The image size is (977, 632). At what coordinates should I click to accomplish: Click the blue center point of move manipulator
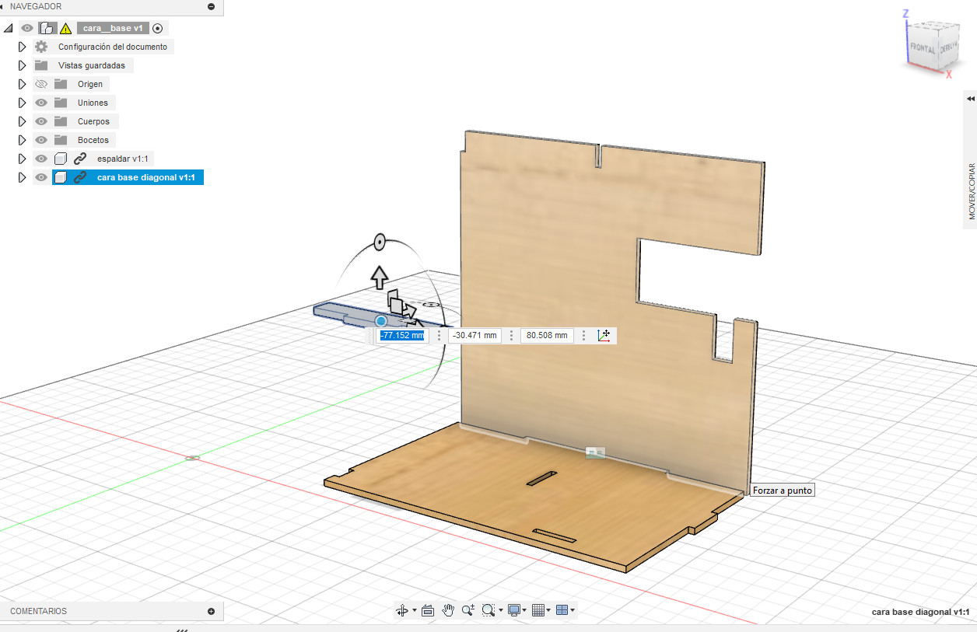(381, 321)
